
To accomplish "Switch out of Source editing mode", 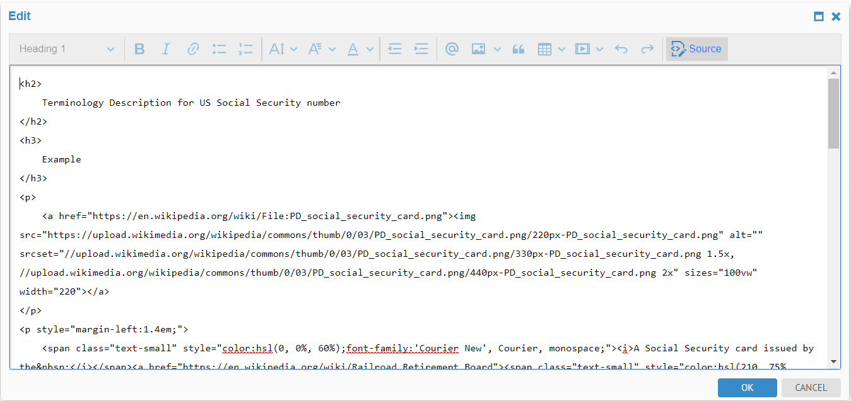I will [x=696, y=48].
